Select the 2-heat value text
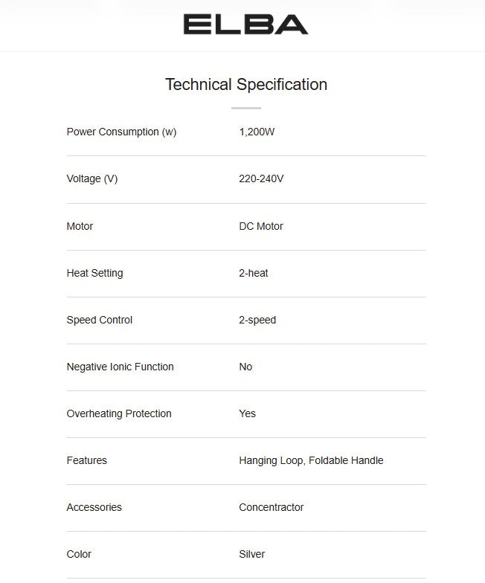 254,273
